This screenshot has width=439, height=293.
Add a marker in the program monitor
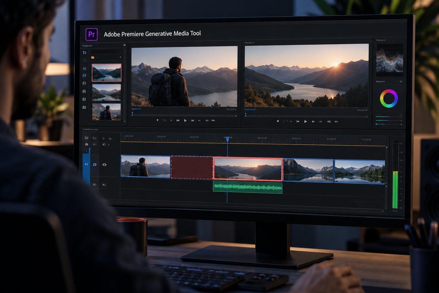(x=278, y=121)
